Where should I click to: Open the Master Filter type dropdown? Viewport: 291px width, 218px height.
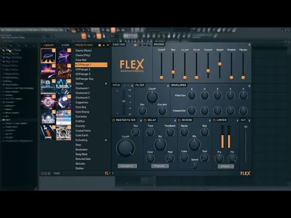click(x=127, y=166)
